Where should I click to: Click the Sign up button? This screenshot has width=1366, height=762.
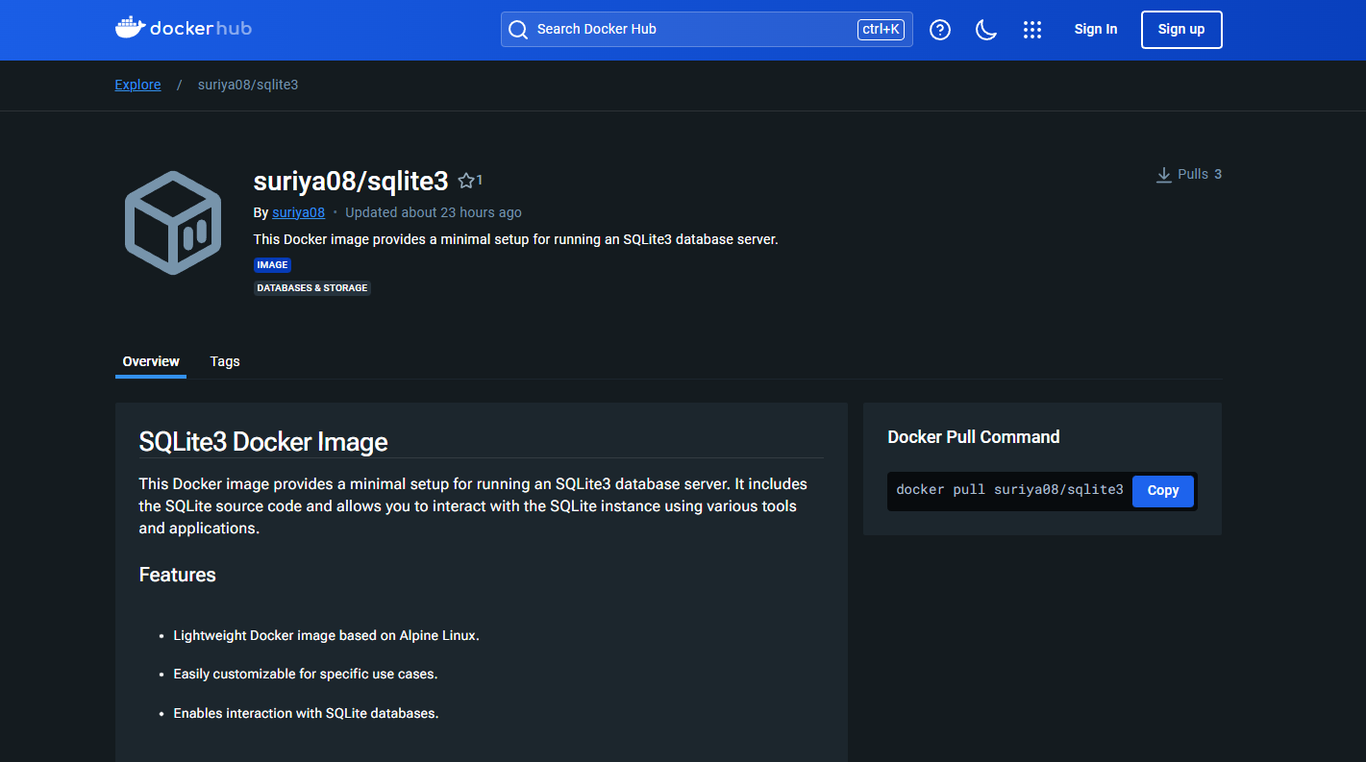1181,29
